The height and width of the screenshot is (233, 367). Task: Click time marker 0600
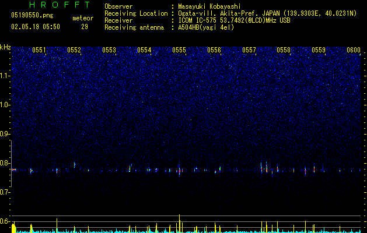click(354, 50)
